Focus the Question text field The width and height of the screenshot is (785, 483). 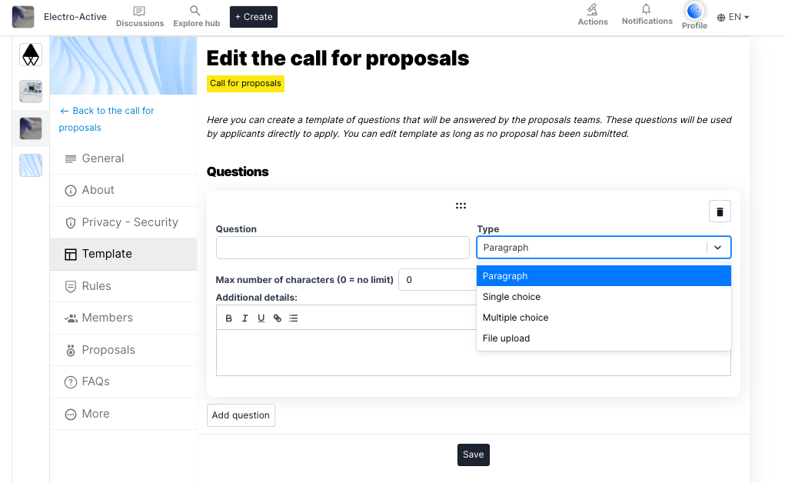pos(342,248)
